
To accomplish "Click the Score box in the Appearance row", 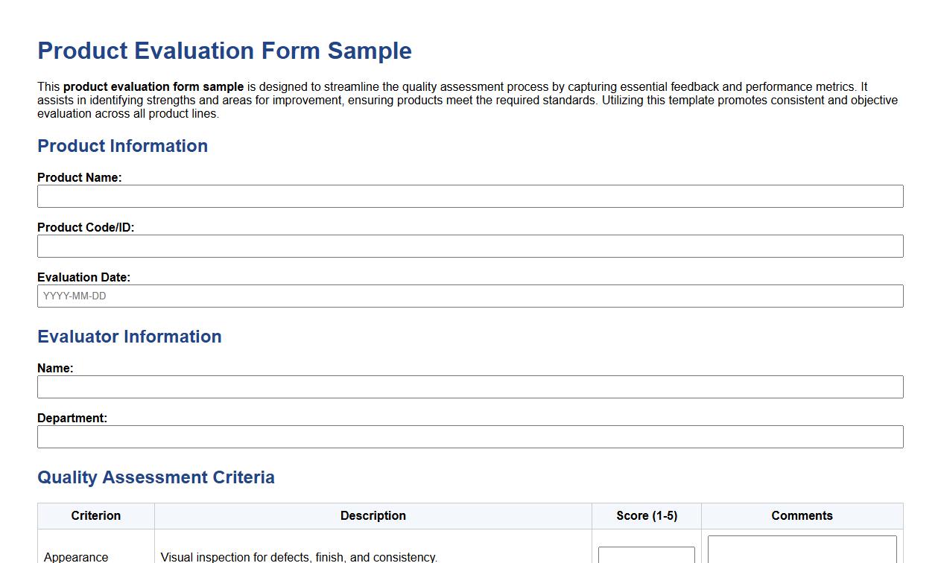I will click(645, 556).
